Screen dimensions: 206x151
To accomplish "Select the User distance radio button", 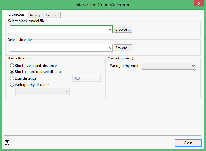I will click(x=12, y=78).
